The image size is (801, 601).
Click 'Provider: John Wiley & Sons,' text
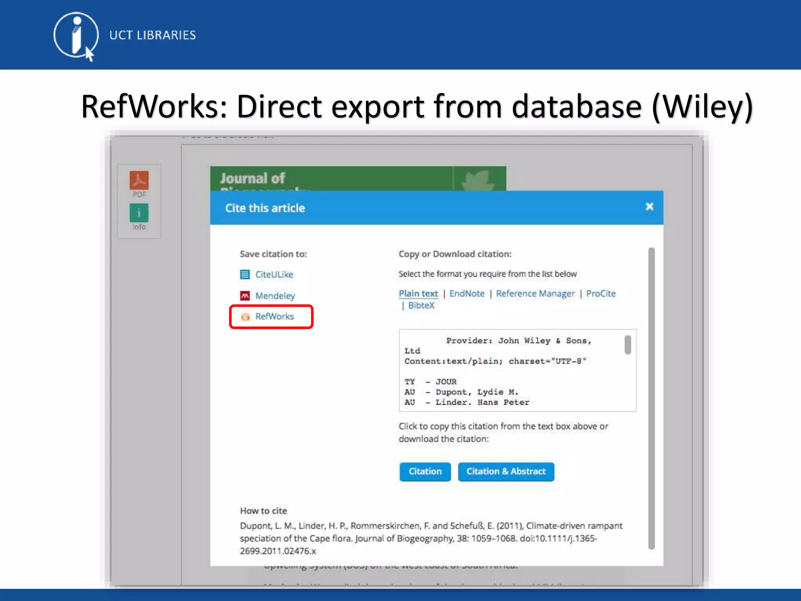(519, 341)
